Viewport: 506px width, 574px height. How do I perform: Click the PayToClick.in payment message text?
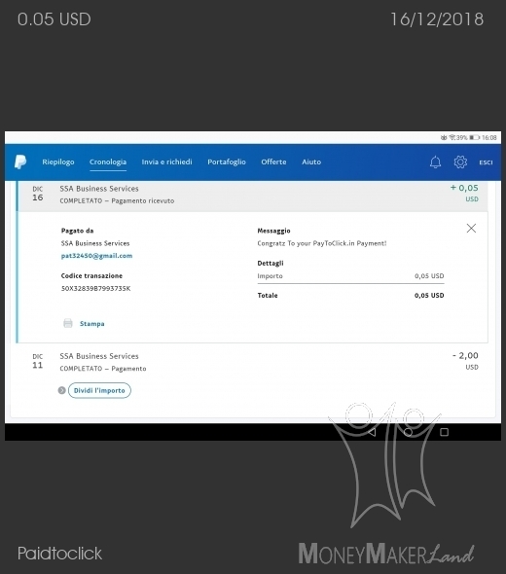(322, 243)
